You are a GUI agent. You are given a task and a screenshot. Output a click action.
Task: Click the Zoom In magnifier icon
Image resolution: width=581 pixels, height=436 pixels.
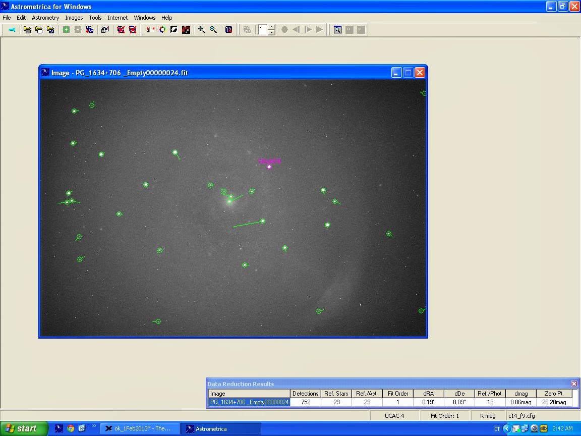click(201, 30)
